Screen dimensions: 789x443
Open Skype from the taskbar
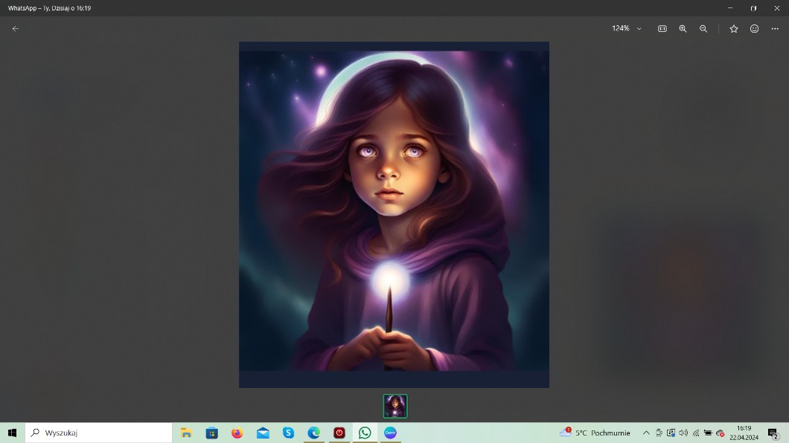[x=288, y=433]
